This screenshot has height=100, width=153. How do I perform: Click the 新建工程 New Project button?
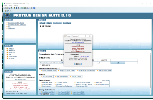[49, 23]
